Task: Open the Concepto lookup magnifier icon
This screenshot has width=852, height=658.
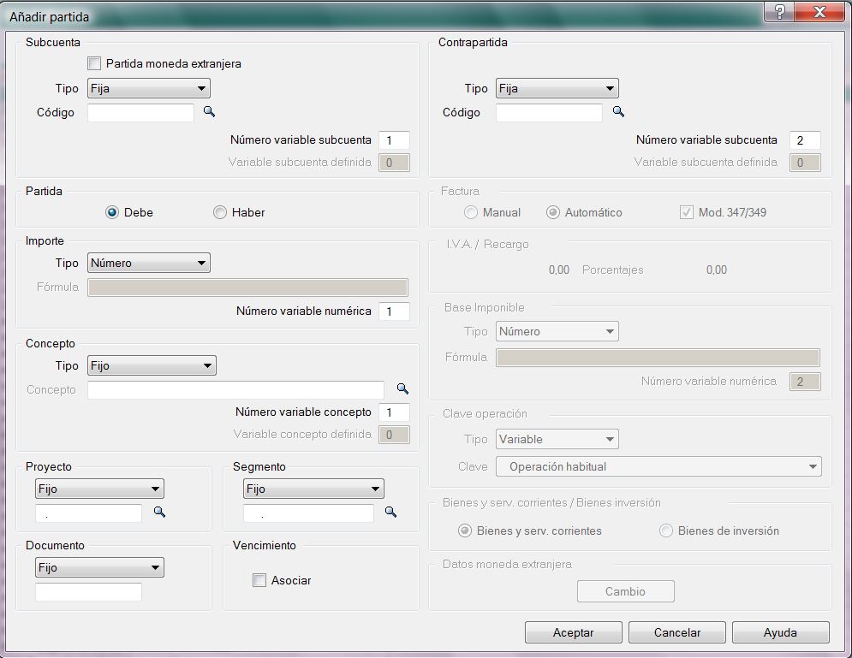Action: (x=402, y=389)
